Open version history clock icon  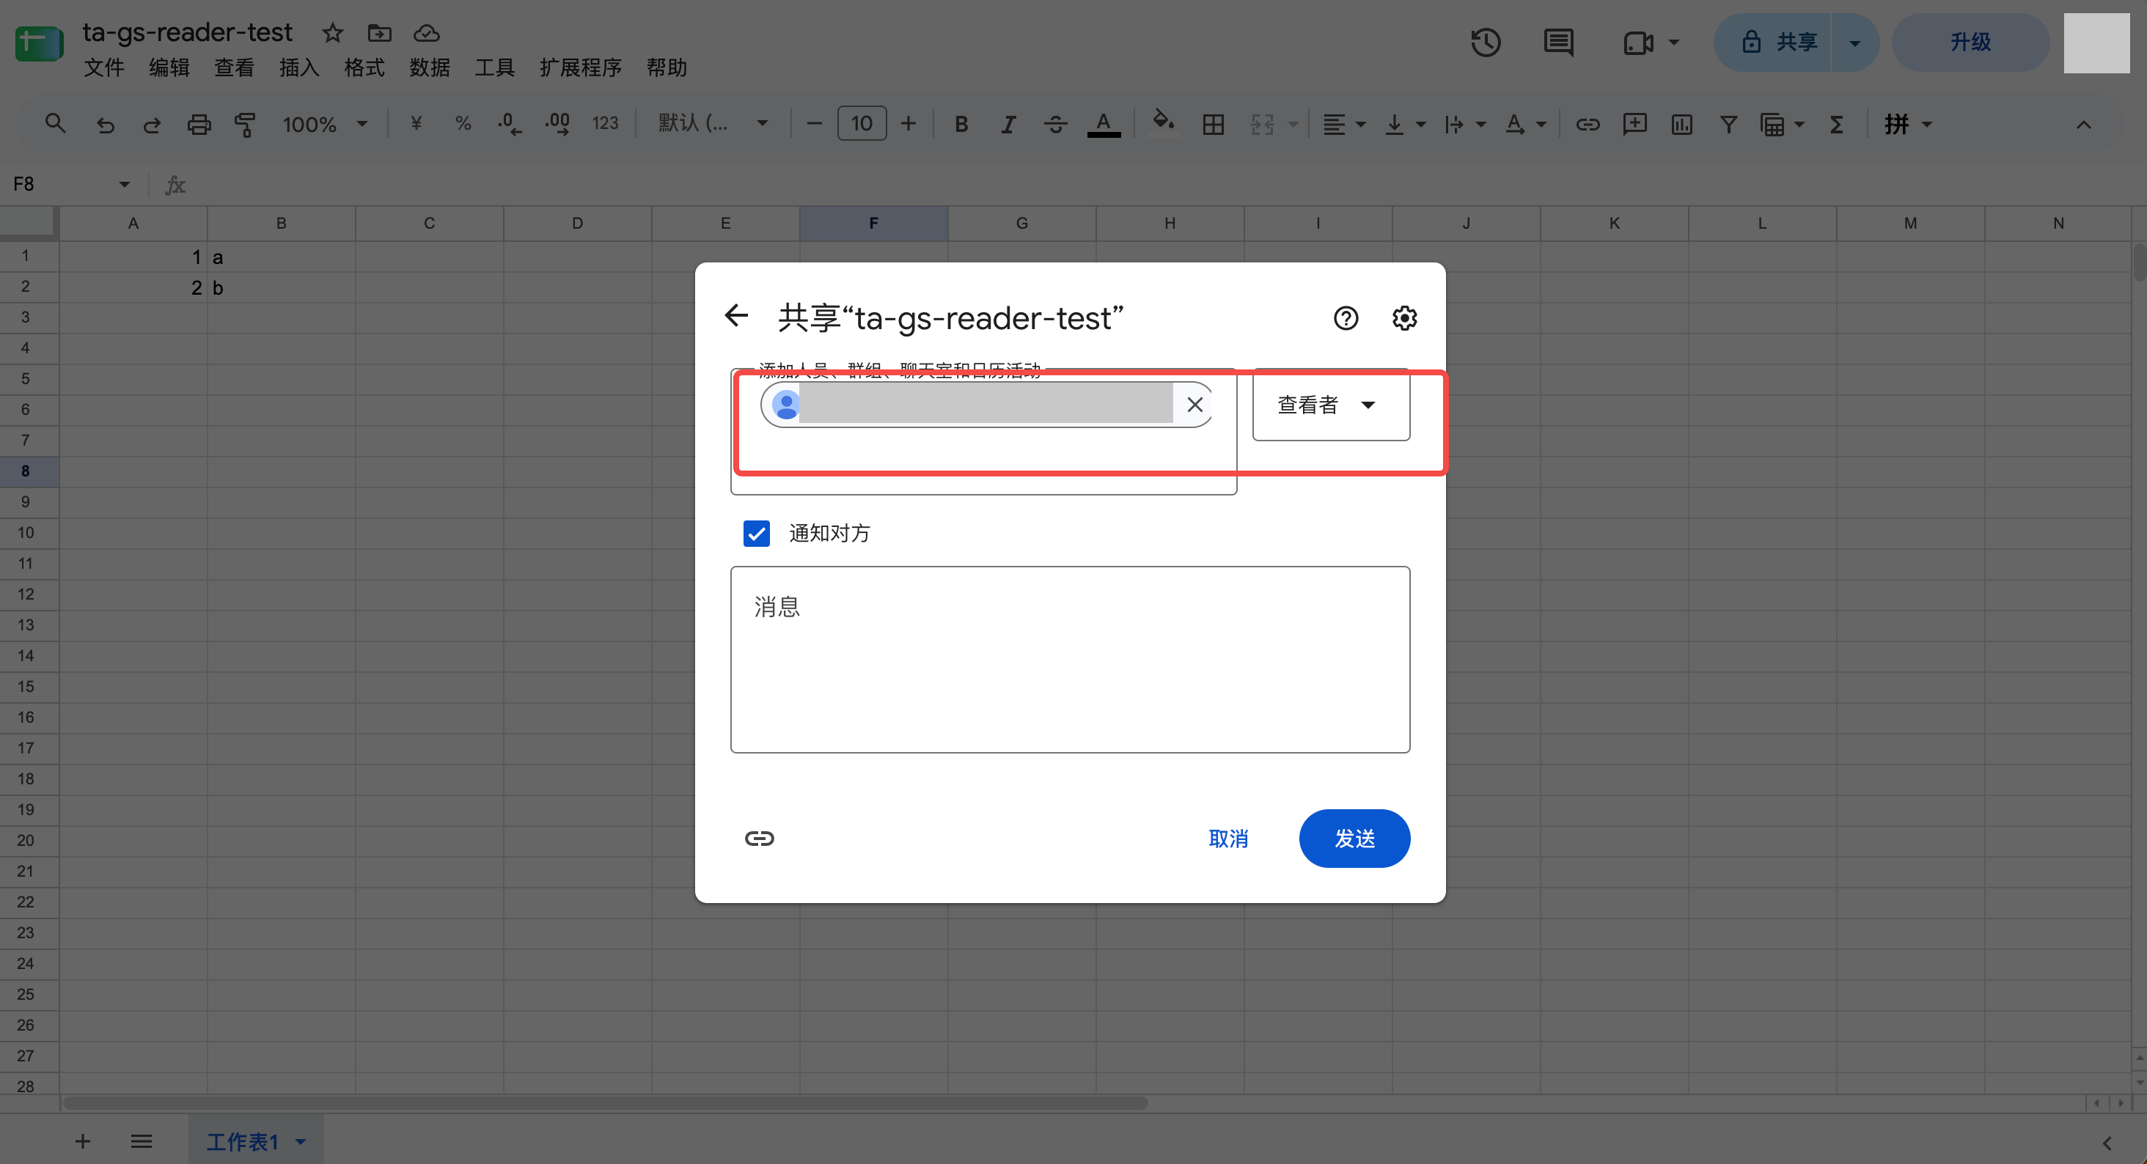click(1486, 42)
